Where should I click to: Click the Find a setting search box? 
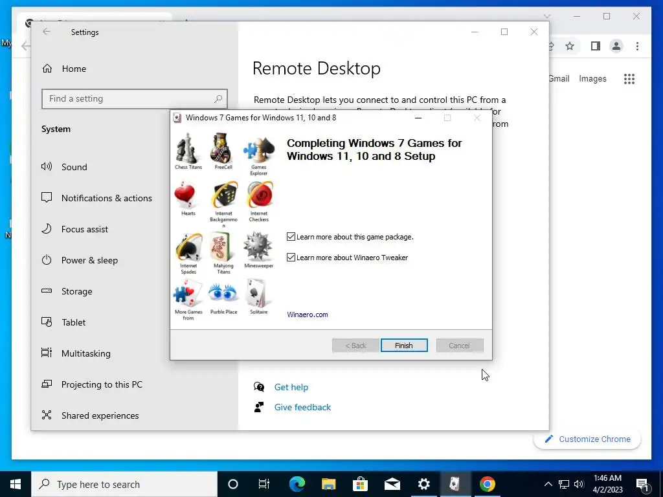pyautogui.click(x=135, y=99)
